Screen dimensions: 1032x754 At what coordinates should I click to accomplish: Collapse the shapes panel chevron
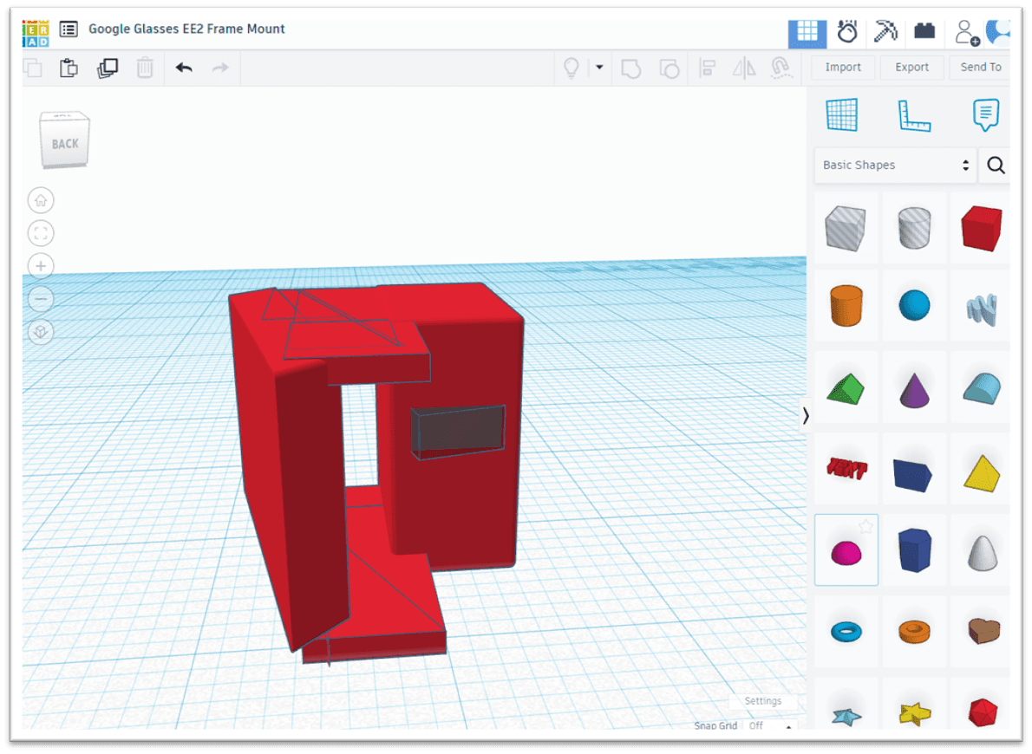coord(806,415)
